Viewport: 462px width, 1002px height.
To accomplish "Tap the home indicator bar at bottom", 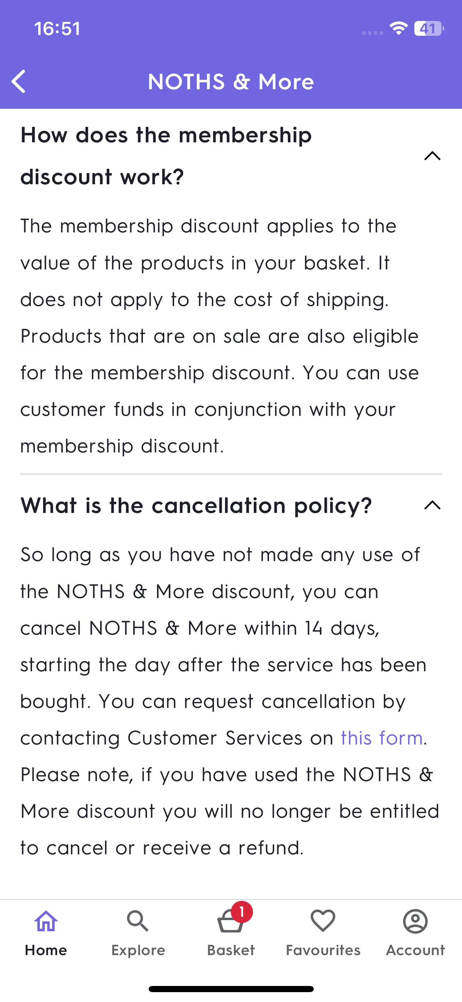I will point(231,989).
